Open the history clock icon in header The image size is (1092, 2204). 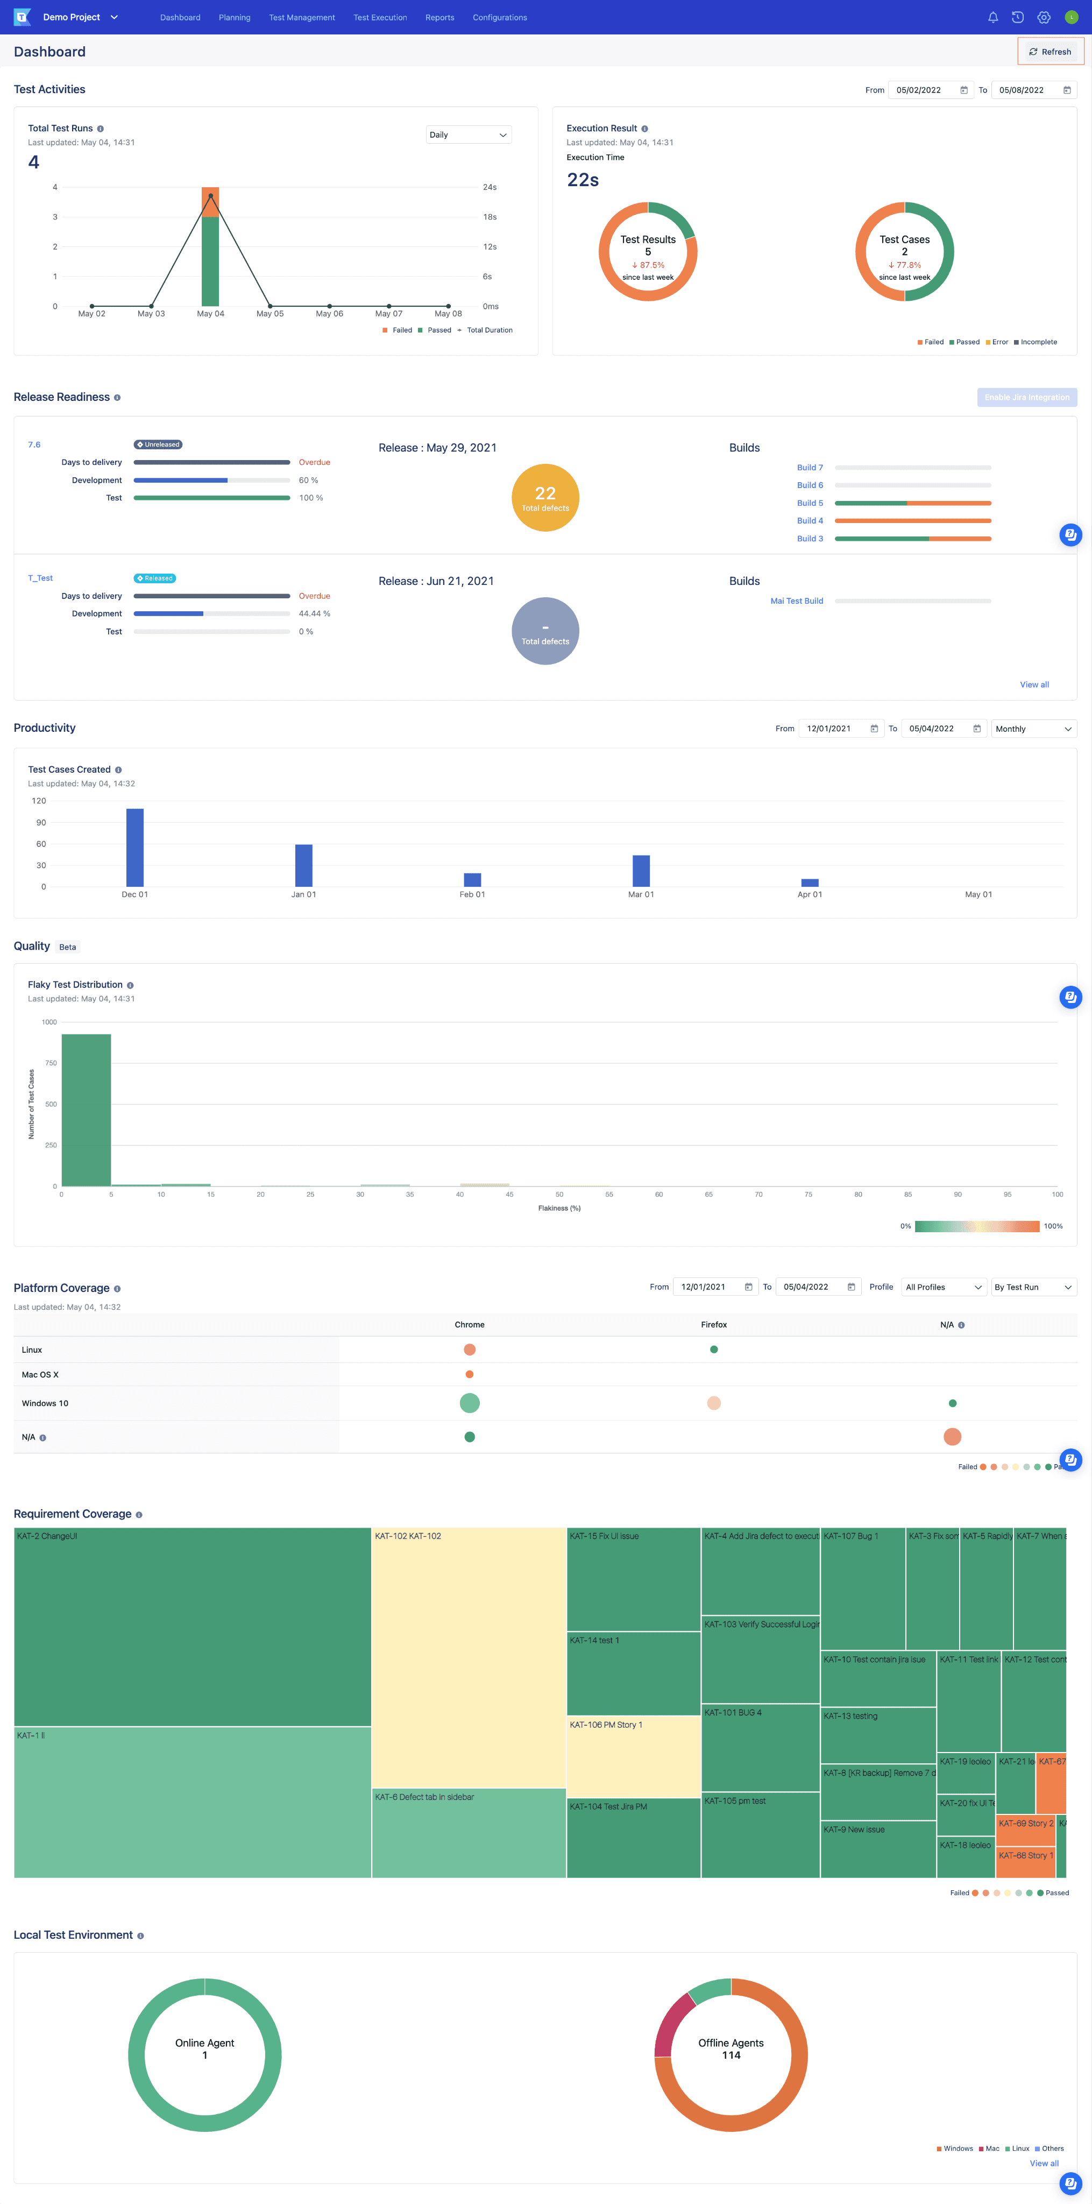tap(1018, 17)
